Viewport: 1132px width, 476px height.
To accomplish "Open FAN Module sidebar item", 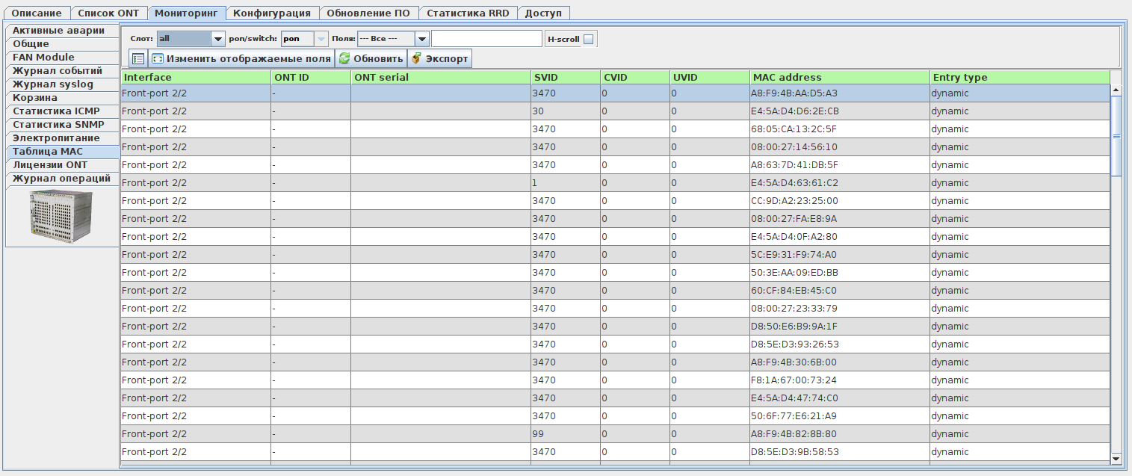I will tap(62, 58).
